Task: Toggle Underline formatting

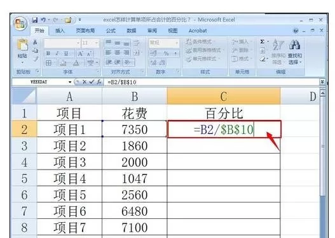Action: tap(66, 53)
